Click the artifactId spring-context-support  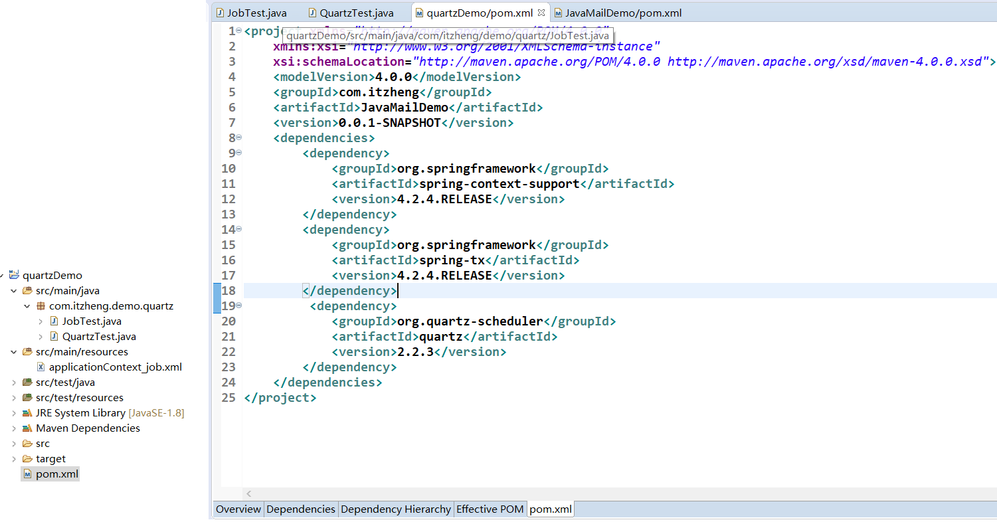point(500,184)
